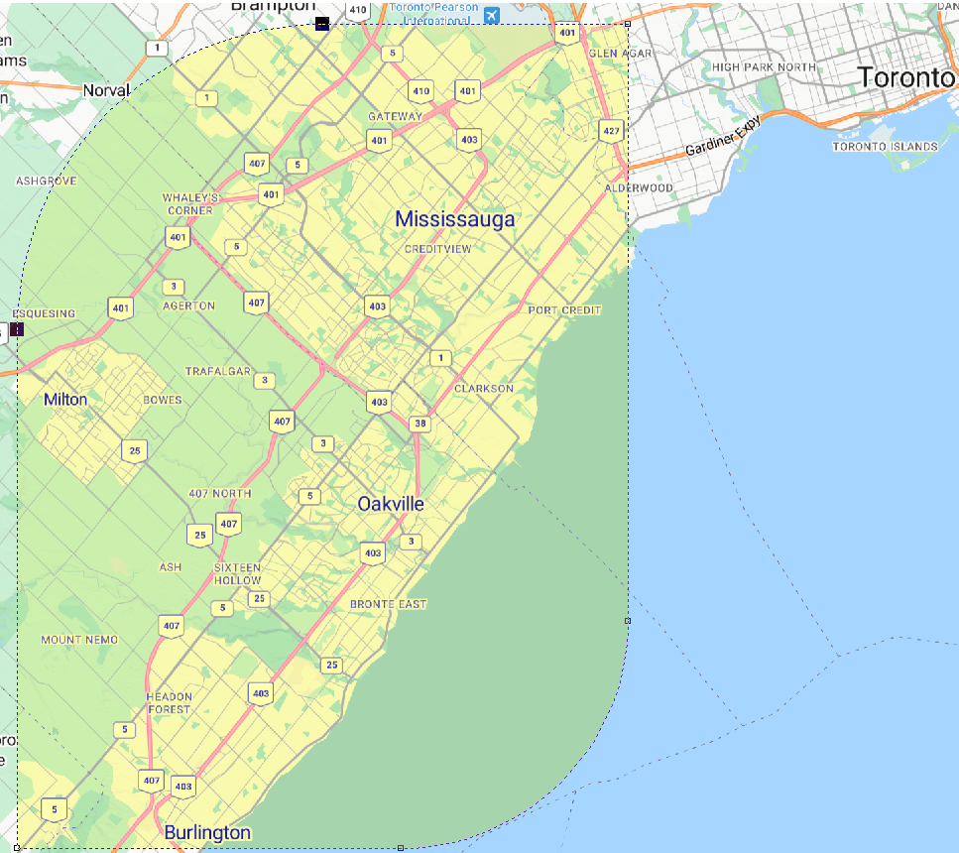Click the handle on the selection's bottom edge

[x=400, y=848]
